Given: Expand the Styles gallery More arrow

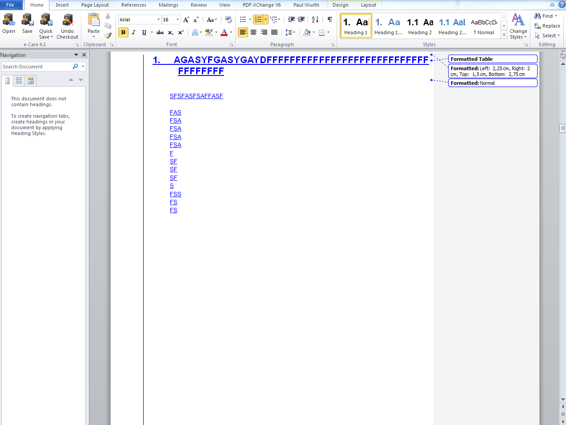Looking at the screenshot, I should 504,36.
